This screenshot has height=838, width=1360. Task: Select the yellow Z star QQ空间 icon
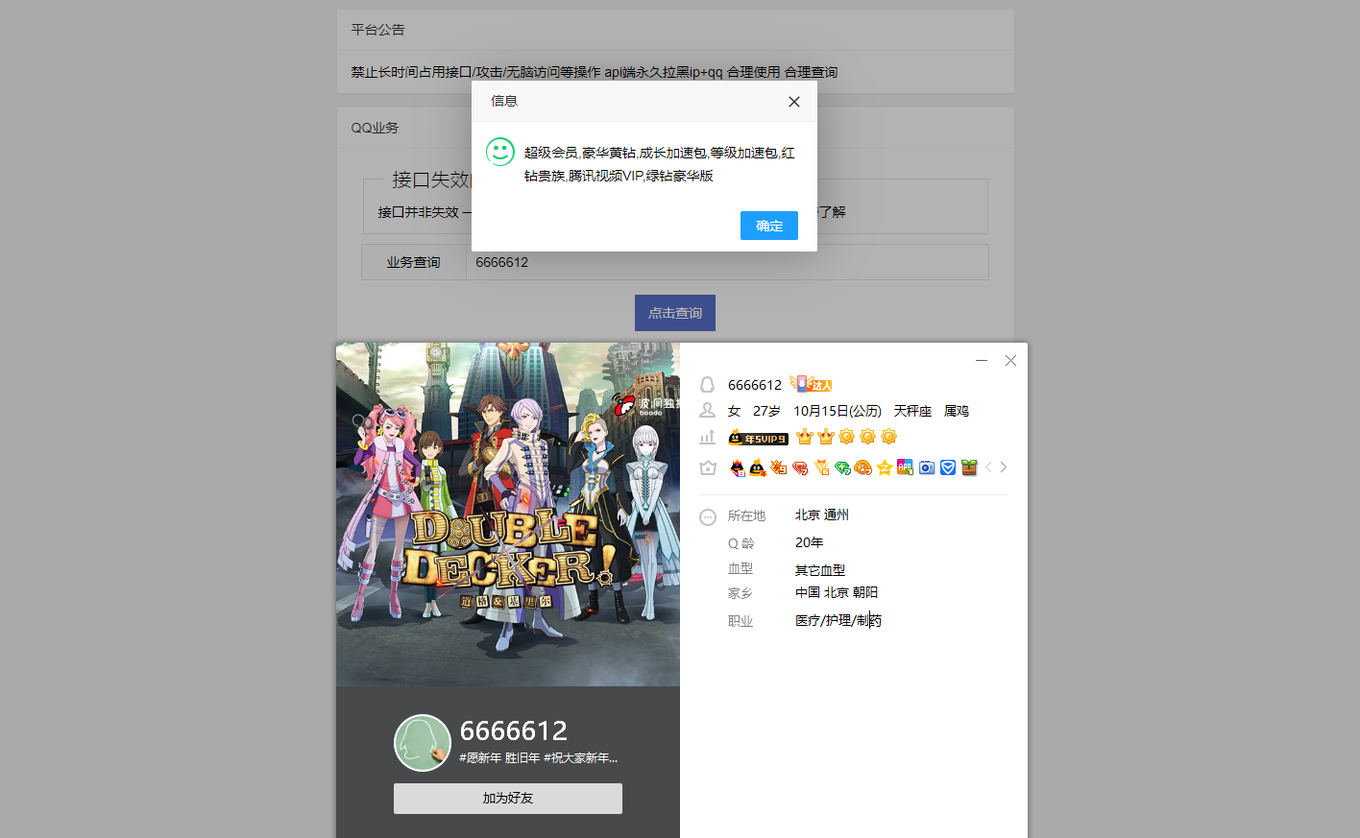point(885,467)
